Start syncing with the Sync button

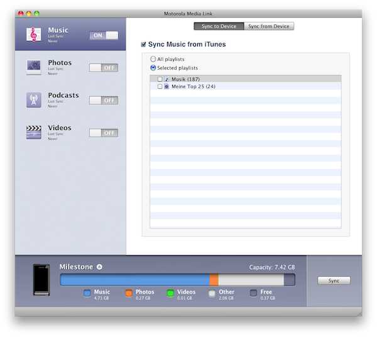point(334,280)
